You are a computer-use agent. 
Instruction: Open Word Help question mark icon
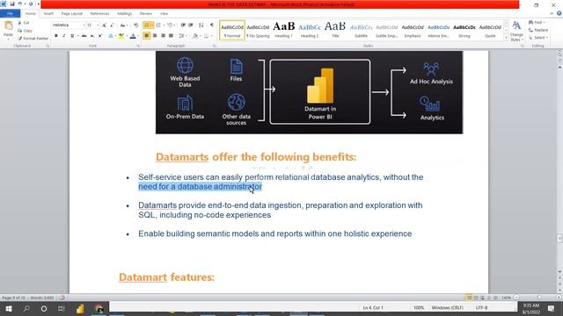[559, 13]
